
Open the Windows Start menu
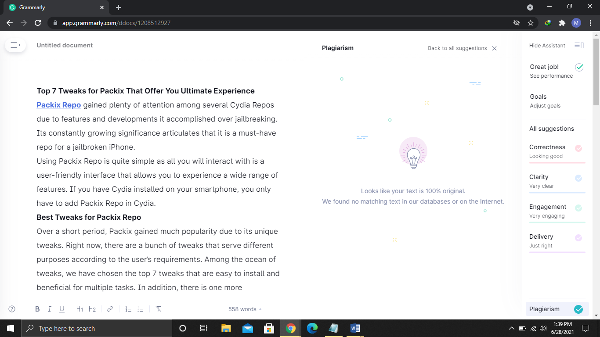click(10, 328)
